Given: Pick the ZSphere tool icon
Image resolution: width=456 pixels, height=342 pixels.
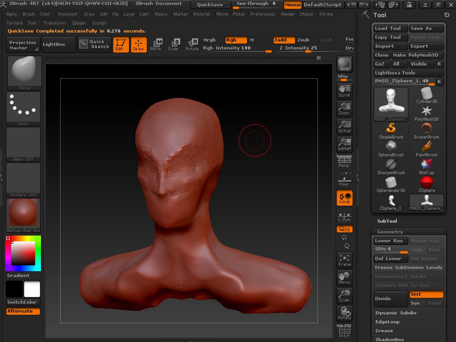Looking at the screenshot, I should coord(426,184).
